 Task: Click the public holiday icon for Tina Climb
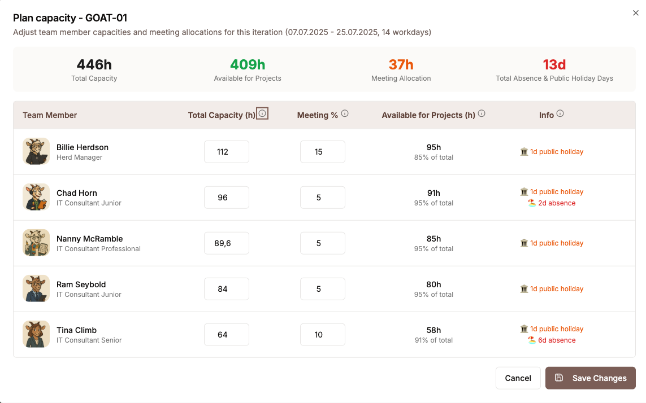point(524,328)
